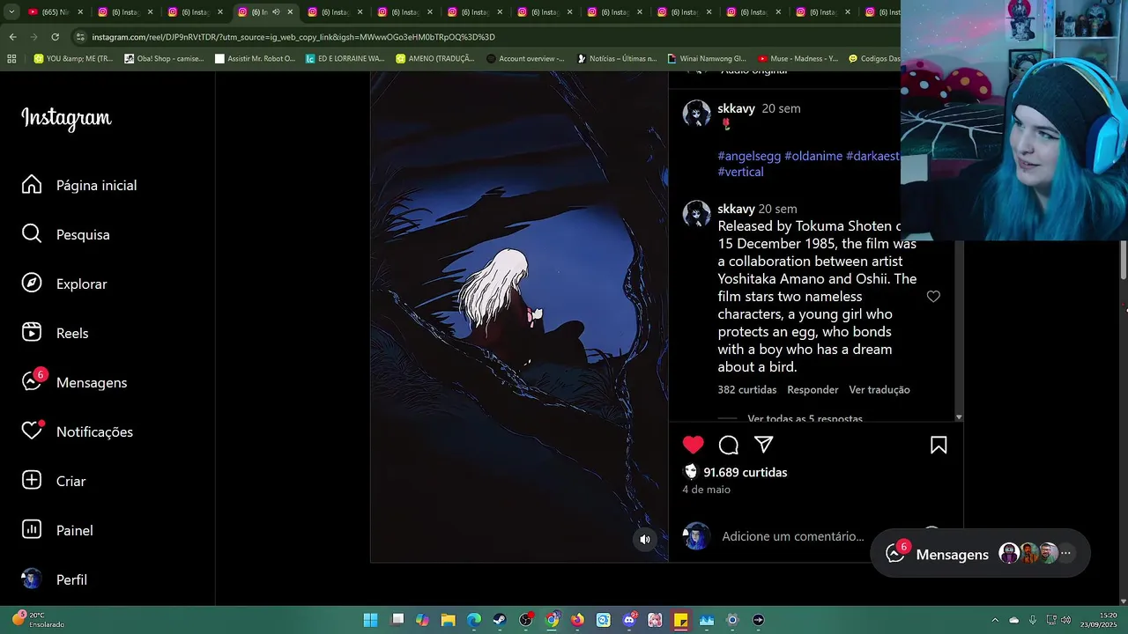Click the browser back arrow

point(12,37)
